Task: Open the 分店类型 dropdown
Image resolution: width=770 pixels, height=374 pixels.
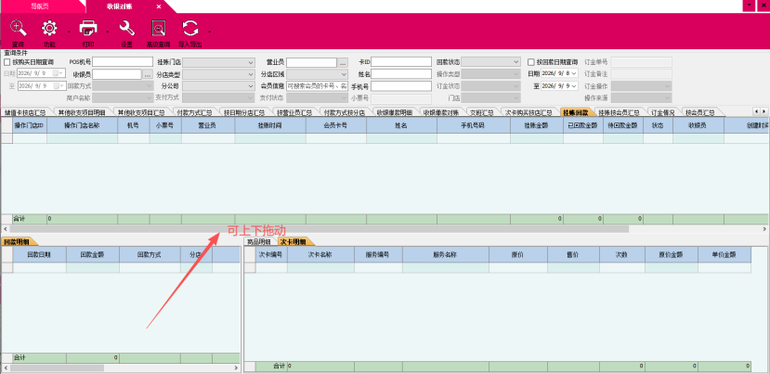Action: [218, 74]
